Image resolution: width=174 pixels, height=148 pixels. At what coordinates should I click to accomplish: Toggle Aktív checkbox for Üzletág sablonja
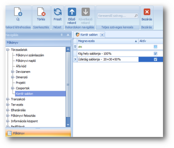pyautogui.click(x=155, y=59)
